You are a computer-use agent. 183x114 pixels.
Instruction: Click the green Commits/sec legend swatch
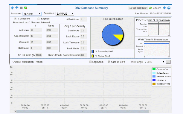point(154,69)
